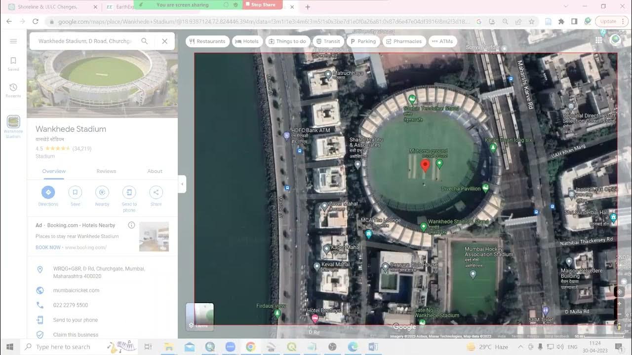The height and width of the screenshot is (355, 632).
Task: Click the Google account avatar on map
Action: coord(615,40)
